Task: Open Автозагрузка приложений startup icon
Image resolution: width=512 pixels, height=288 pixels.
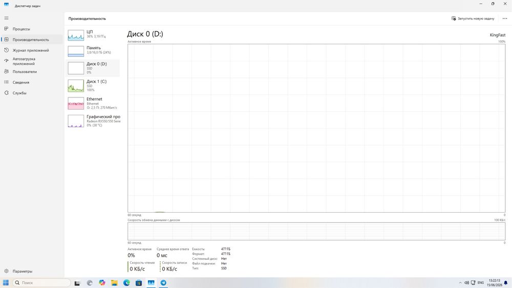Action: tap(6, 61)
